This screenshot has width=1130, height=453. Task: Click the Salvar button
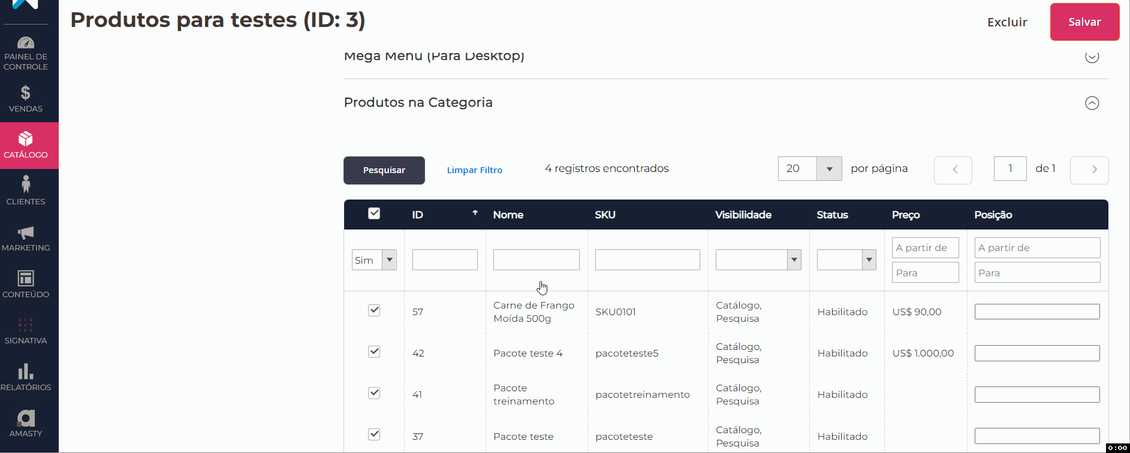[1084, 22]
